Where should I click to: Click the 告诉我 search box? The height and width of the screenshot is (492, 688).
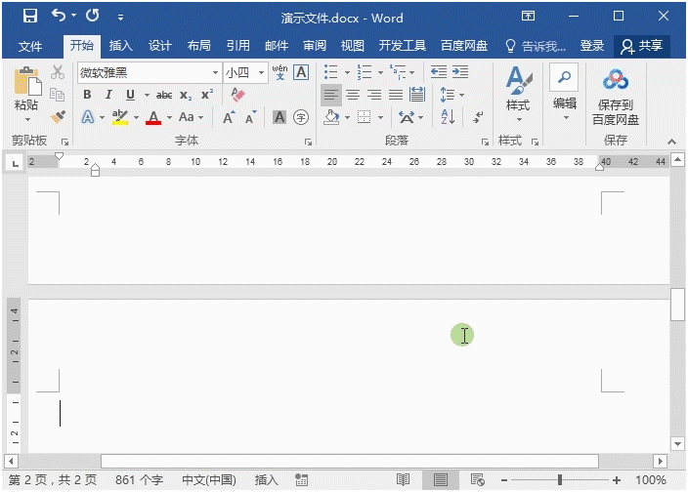pos(536,46)
